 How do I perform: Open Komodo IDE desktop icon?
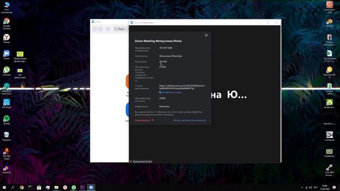pos(329,73)
